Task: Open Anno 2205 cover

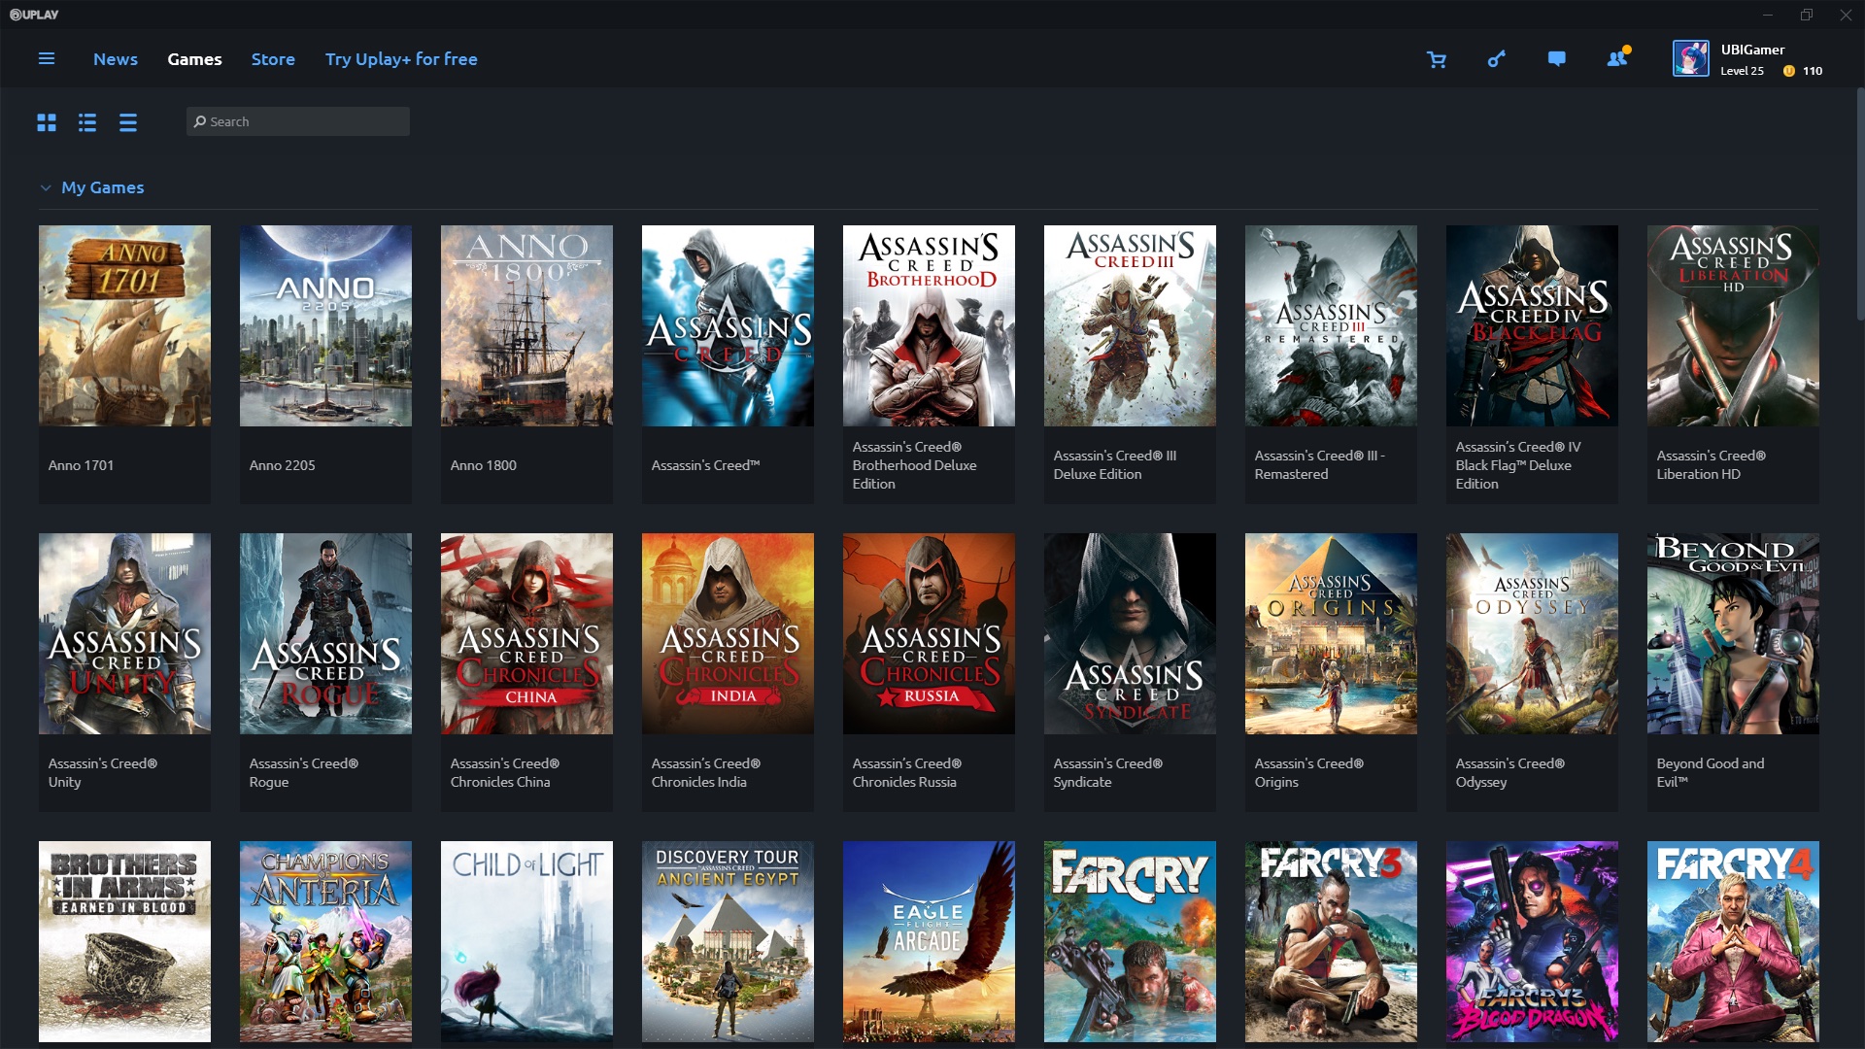Action: [x=325, y=325]
